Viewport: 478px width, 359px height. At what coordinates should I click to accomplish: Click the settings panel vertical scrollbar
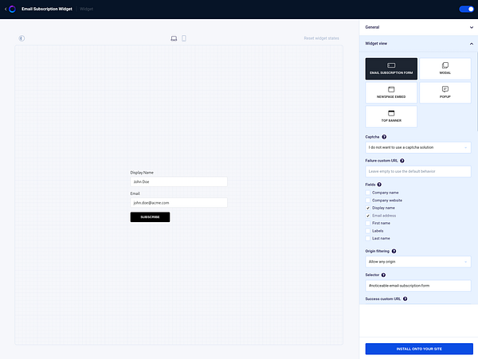coord(476,92)
